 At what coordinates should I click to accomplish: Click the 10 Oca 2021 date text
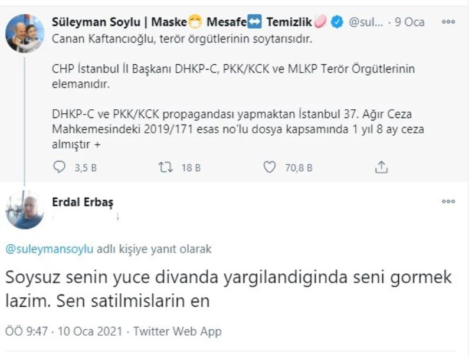click(90, 331)
